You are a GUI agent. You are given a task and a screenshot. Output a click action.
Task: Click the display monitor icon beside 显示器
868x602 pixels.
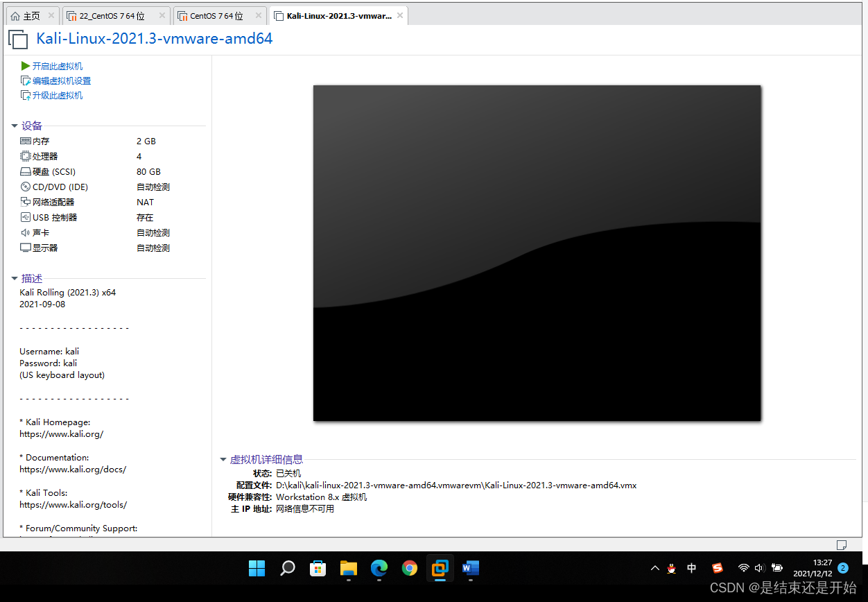(x=26, y=248)
